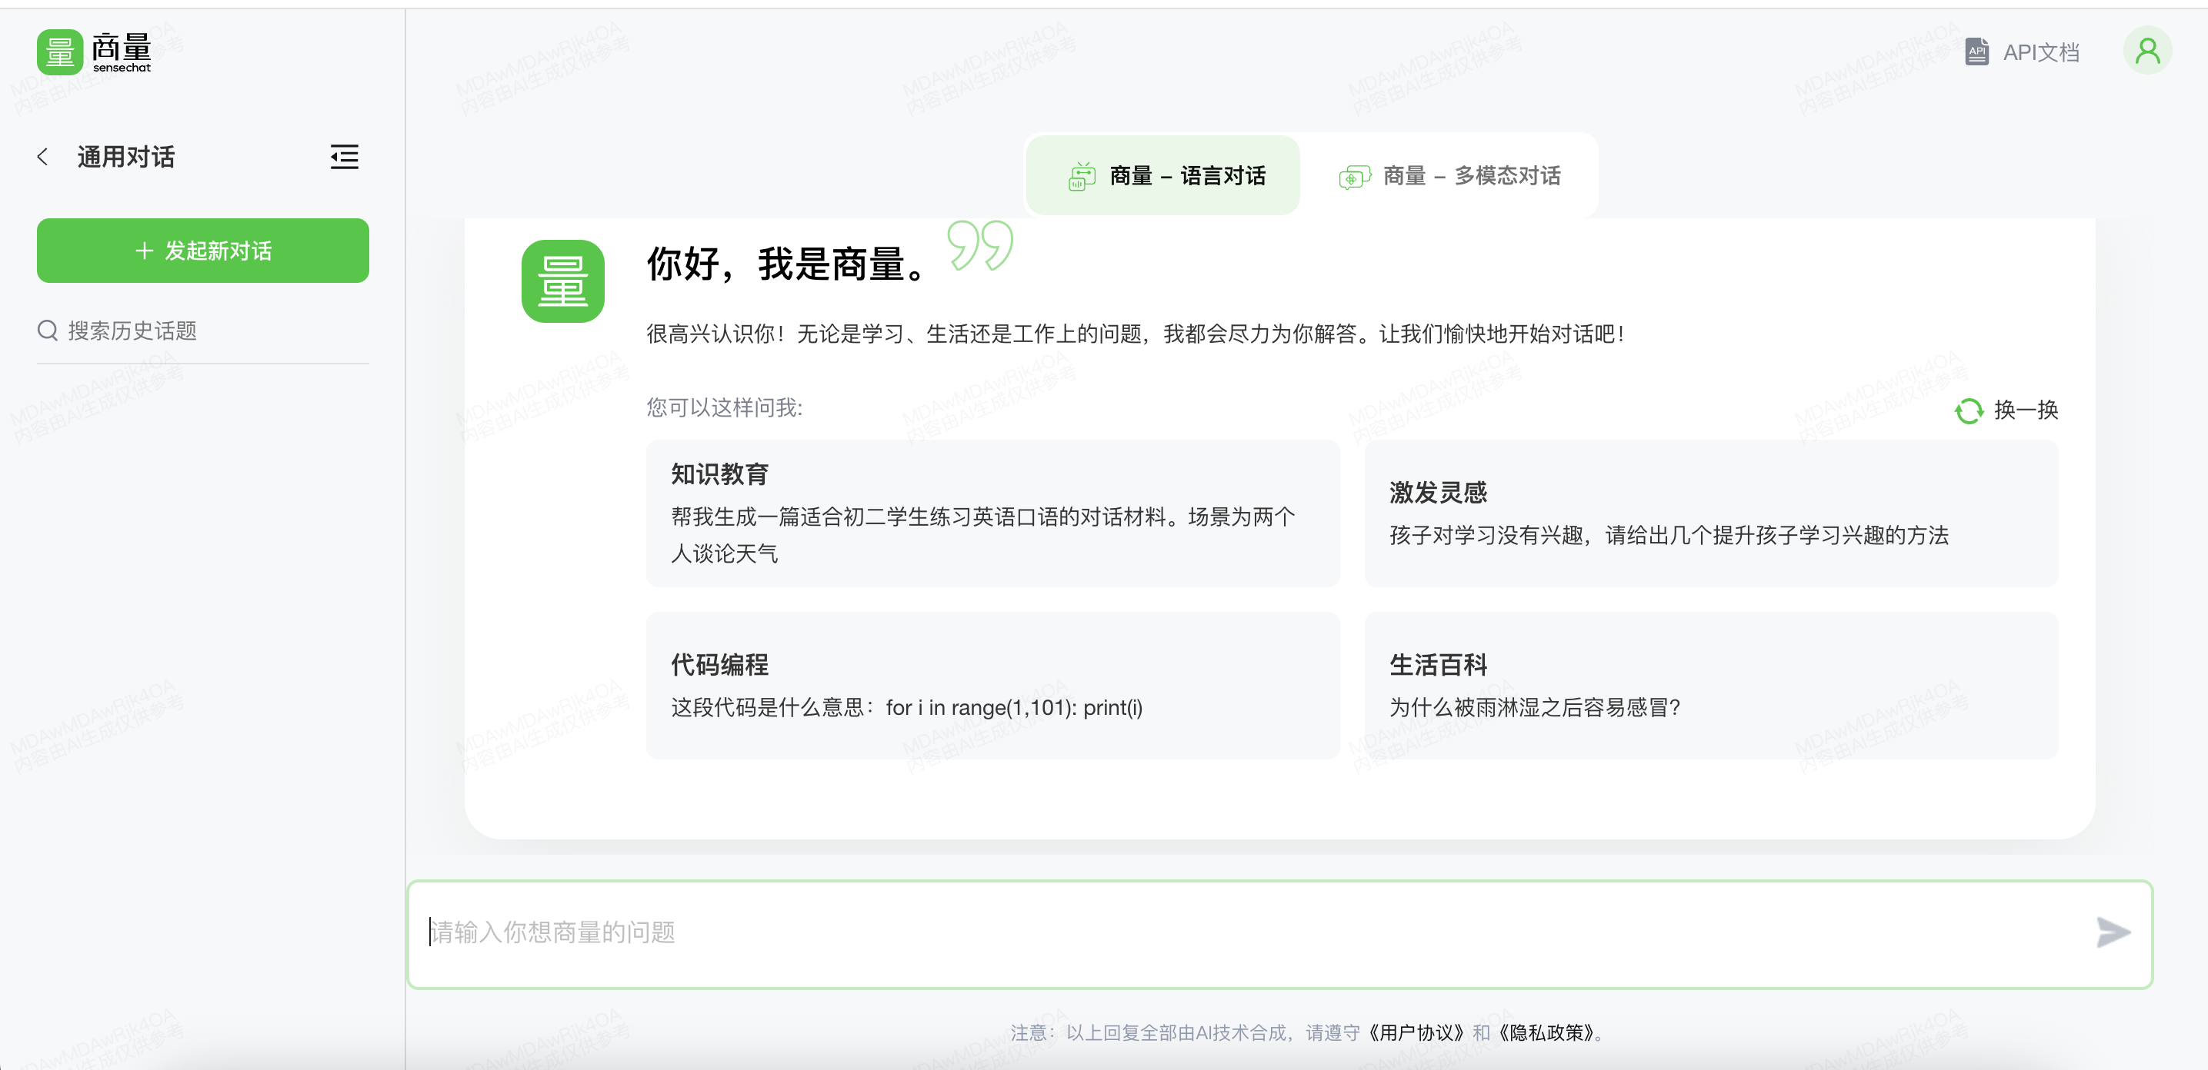Open the user profile avatar

pyautogui.click(x=2146, y=52)
